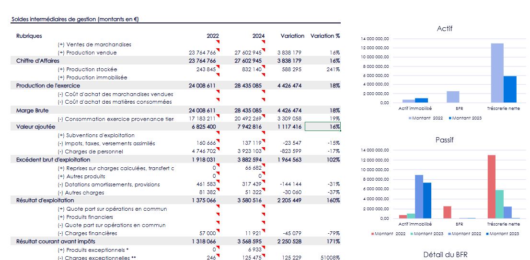Image resolution: width=530 pixels, height=260 pixels.
Task: Click red Montant 2022 legend entry in Passif chart
Action: coord(373,234)
